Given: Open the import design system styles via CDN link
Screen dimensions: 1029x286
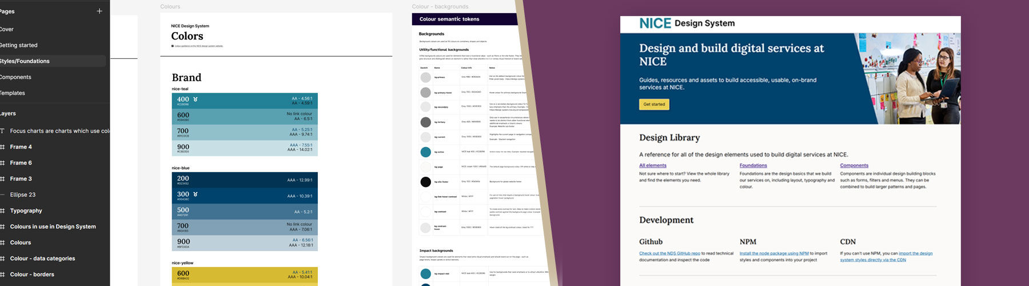Looking at the screenshot, I should [x=886, y=257].
